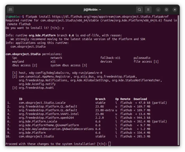Click the cursor after the Proceed prompt

(x=110, y=144)
